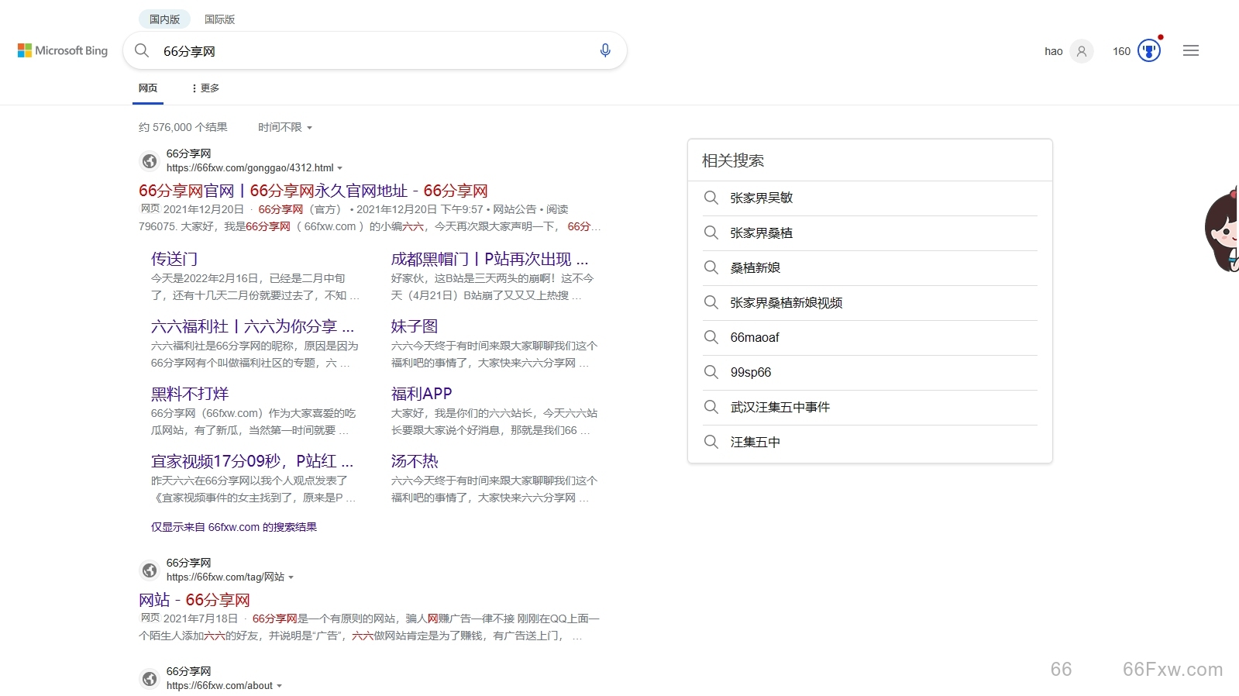Search related term 99sp66
The height and width of the screenshot is (696, 1239).
751,372
